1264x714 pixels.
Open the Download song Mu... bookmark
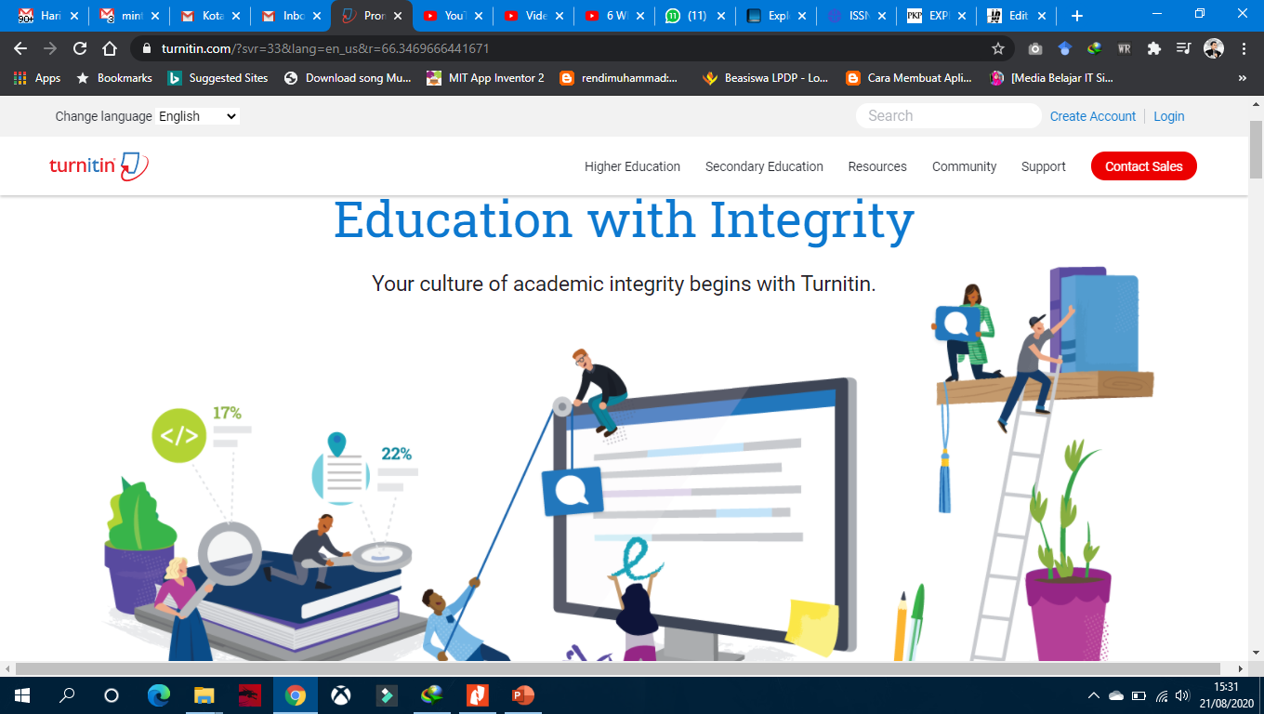pyautogui.click(x=348, y=78)
